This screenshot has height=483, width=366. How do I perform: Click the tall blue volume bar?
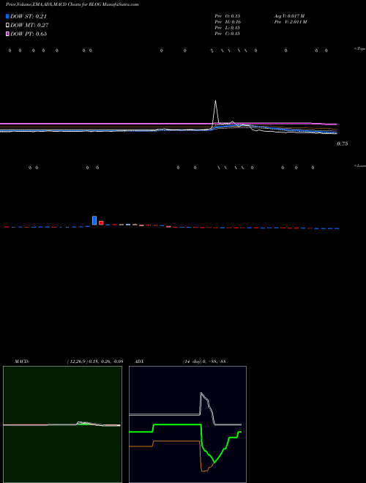[94, 220]
